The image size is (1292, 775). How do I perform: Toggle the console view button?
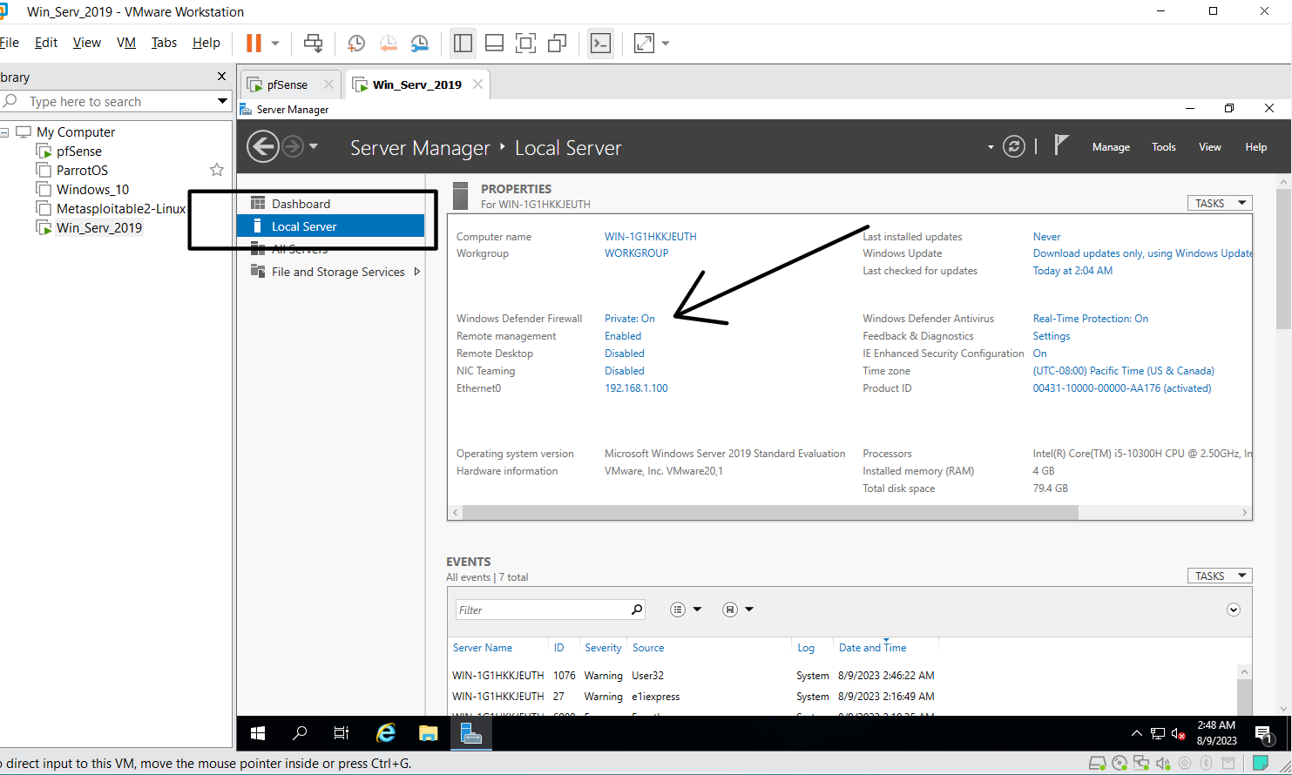point(601,43)
